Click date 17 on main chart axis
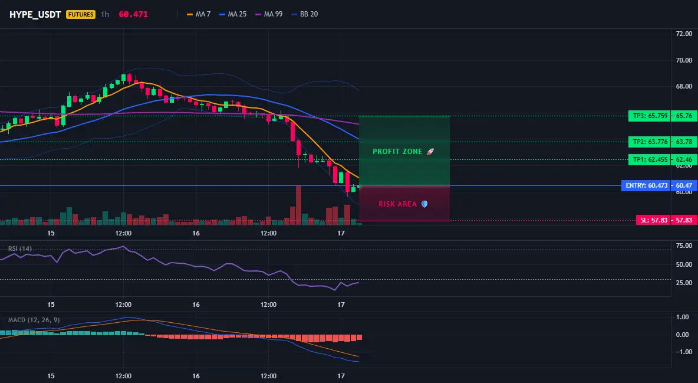Image resolution: width=698 pixels, height=383 pixels. coord(341,233)
